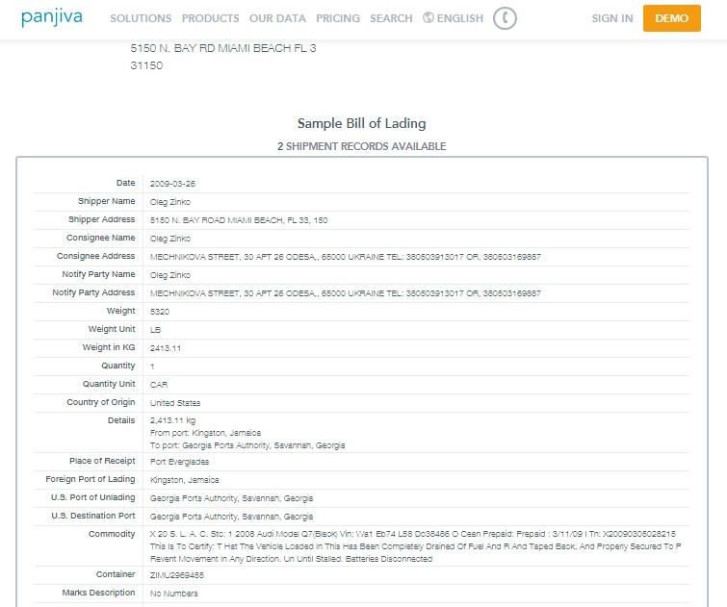727x607 pixels.
Task: Click the Sample Bill of Lading heading
Action: point(361,123)
